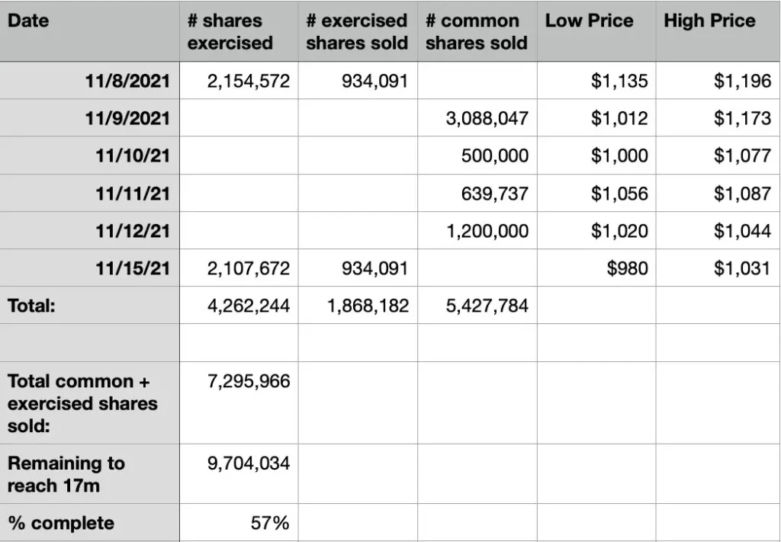Click the 7,295,966 total sold cell

coord(249,381)
